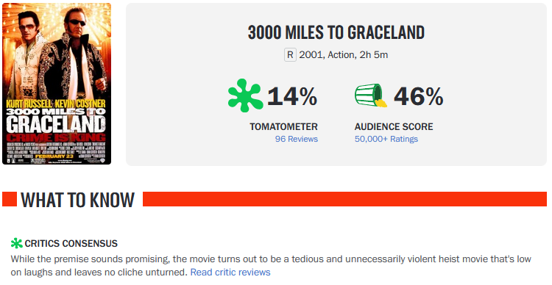Image resolution: width=552 pixels, height=285 pixels.
Task: Click the 14% Tomatometer score
Action: click(292, 96)
